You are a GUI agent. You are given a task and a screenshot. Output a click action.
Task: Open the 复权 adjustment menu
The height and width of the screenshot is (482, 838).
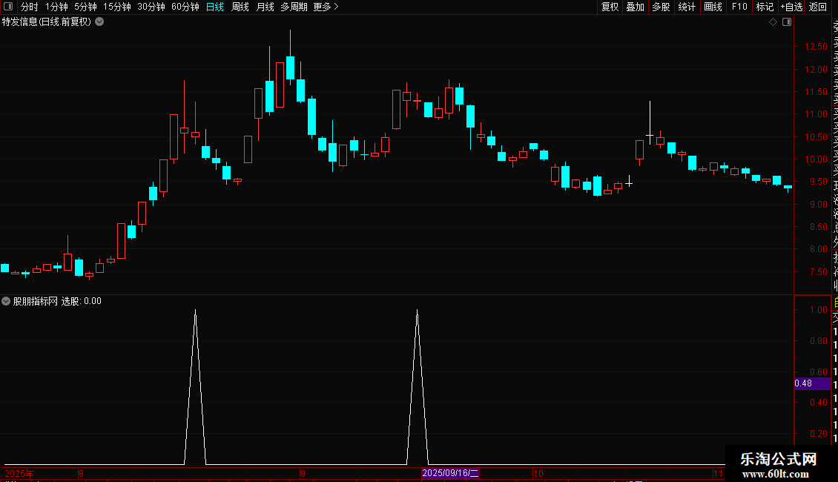[610, 7]
